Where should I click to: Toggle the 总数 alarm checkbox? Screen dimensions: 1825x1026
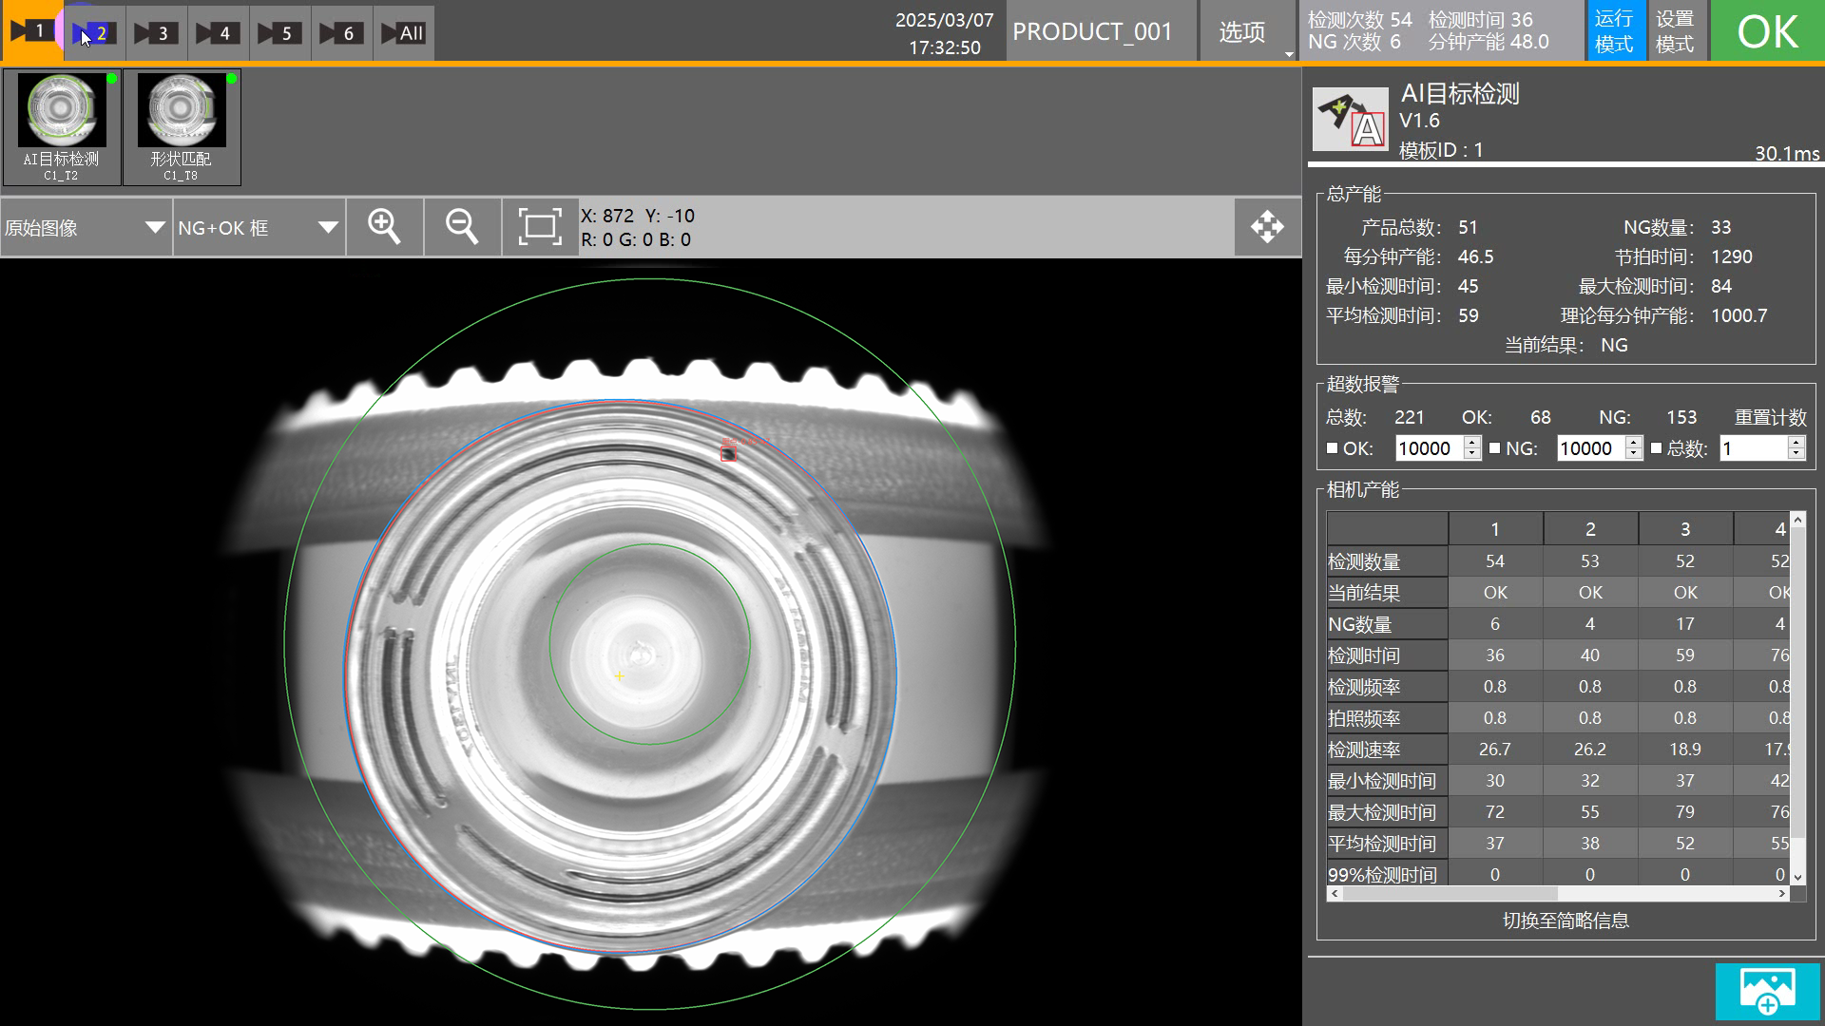tap(1657, 448)
